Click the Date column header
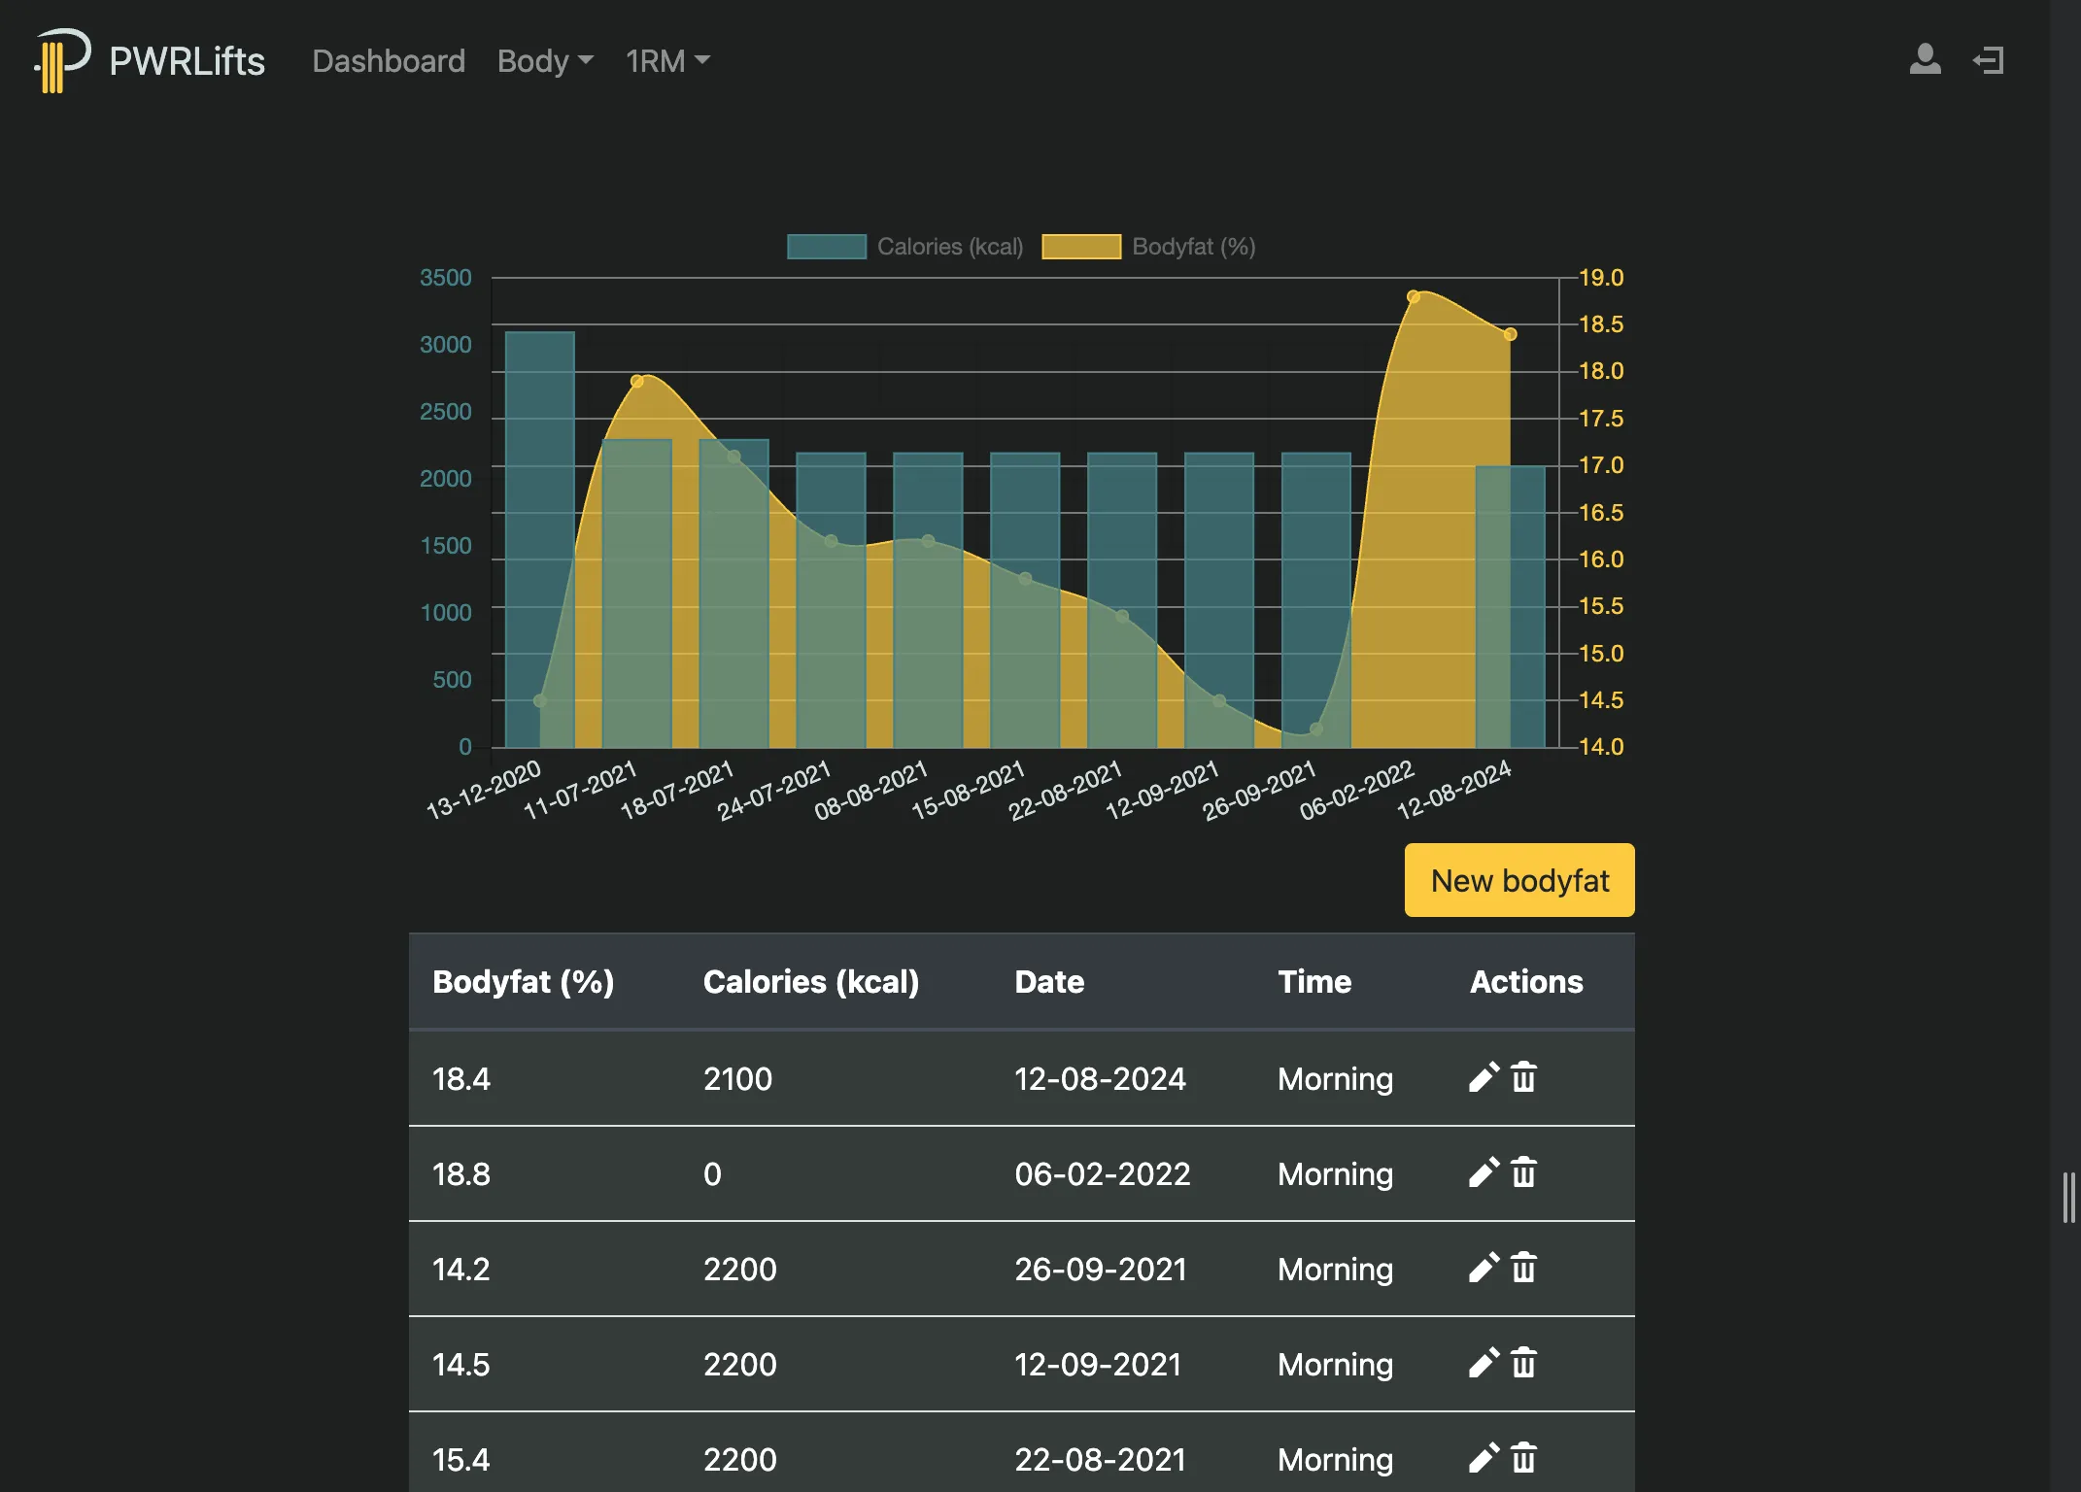This screenshot has width=2081, height=1492. (1049, 981)
